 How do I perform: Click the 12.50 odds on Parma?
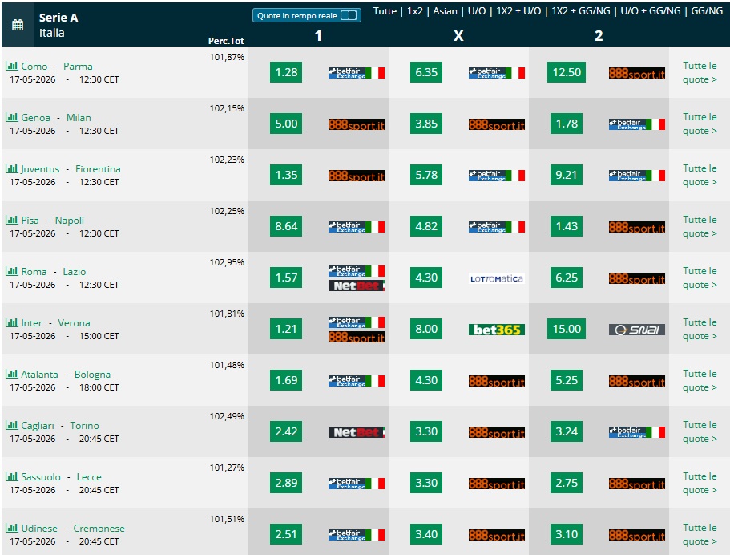tap(566, 72)
